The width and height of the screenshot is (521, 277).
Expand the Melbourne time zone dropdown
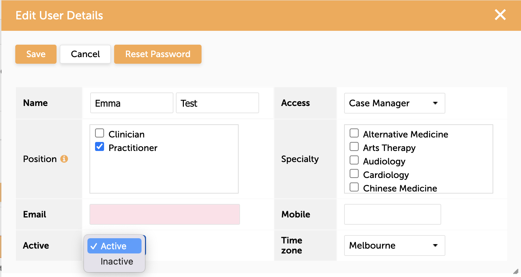tap(394, 245)
